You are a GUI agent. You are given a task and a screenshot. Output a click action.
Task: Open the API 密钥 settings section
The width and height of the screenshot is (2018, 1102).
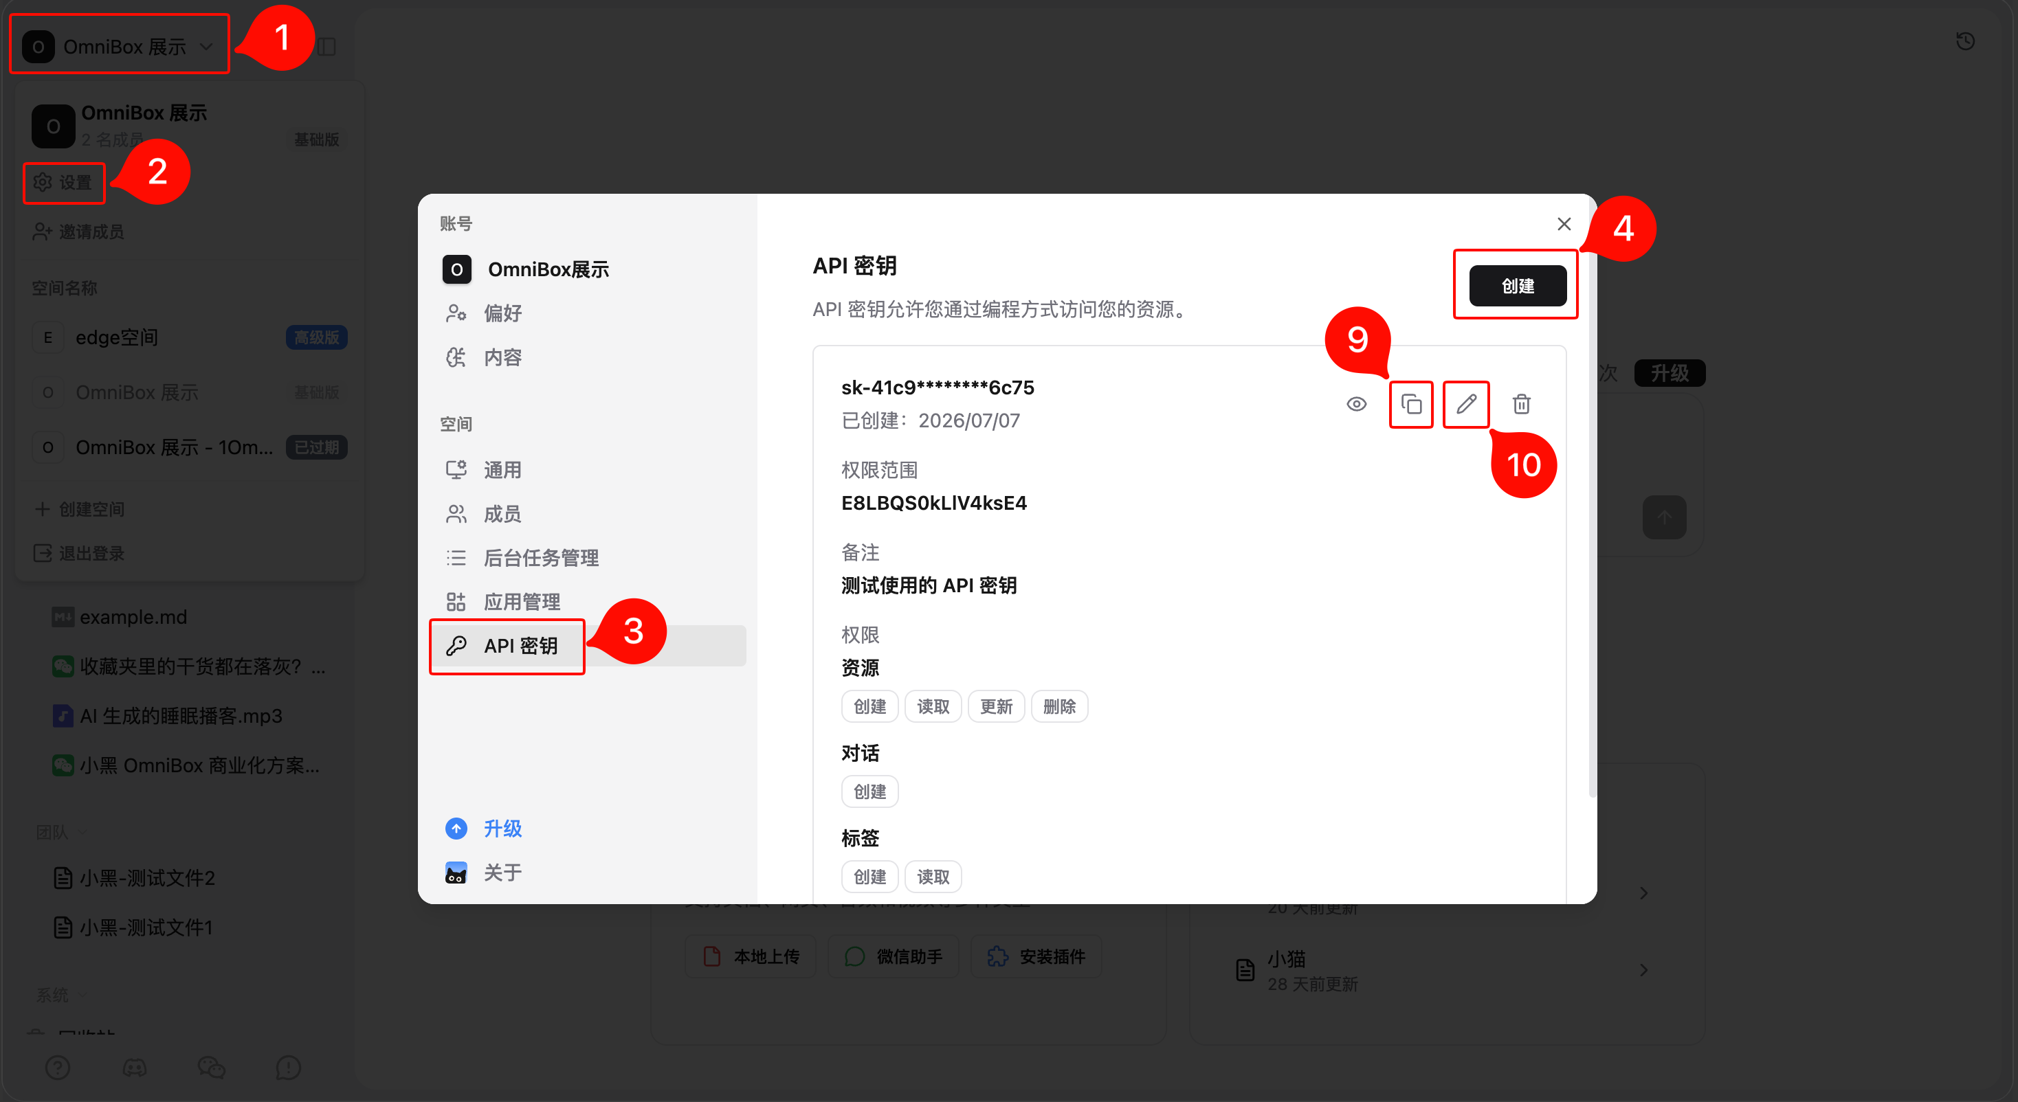pos(588,645)
